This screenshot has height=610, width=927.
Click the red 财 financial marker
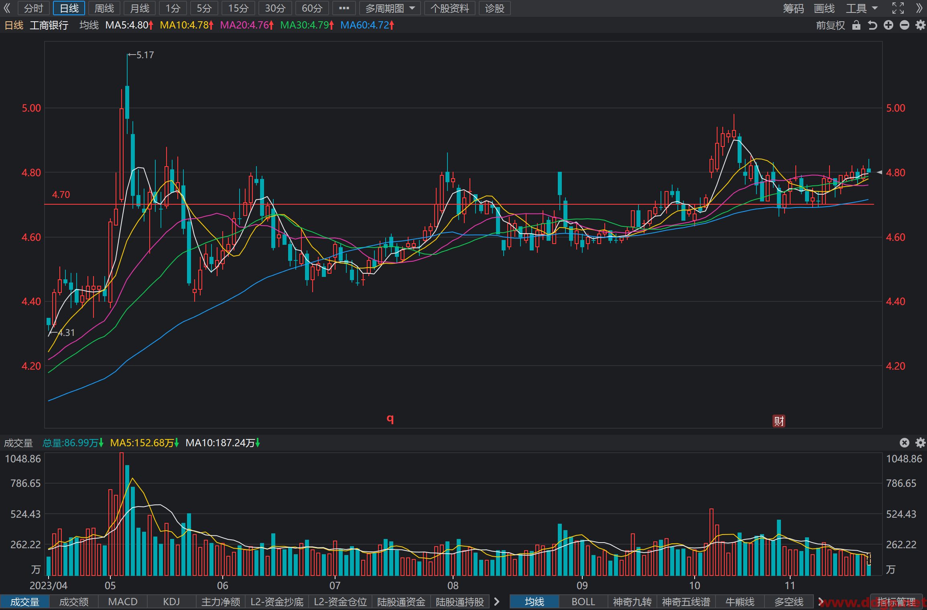click(x=779, y=421)
